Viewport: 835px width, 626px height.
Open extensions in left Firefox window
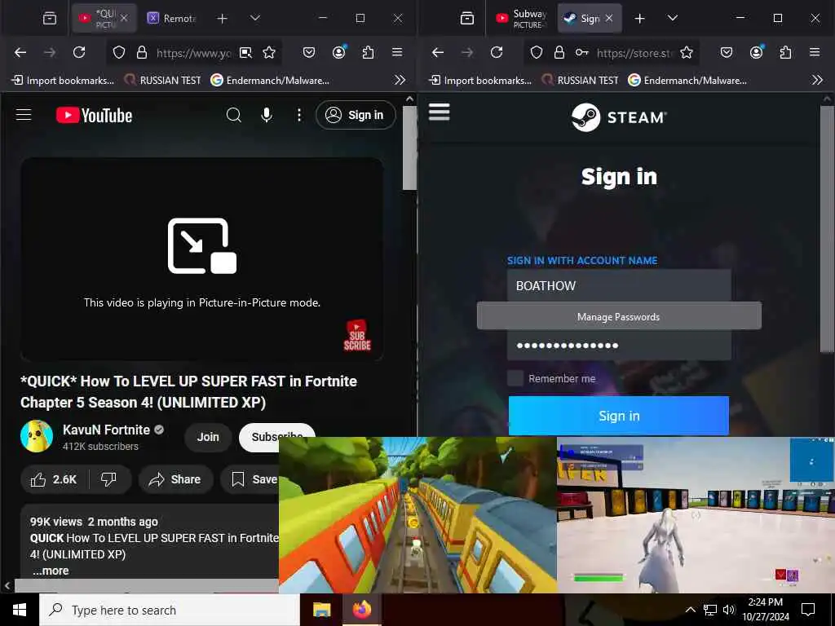coord(368,52)
